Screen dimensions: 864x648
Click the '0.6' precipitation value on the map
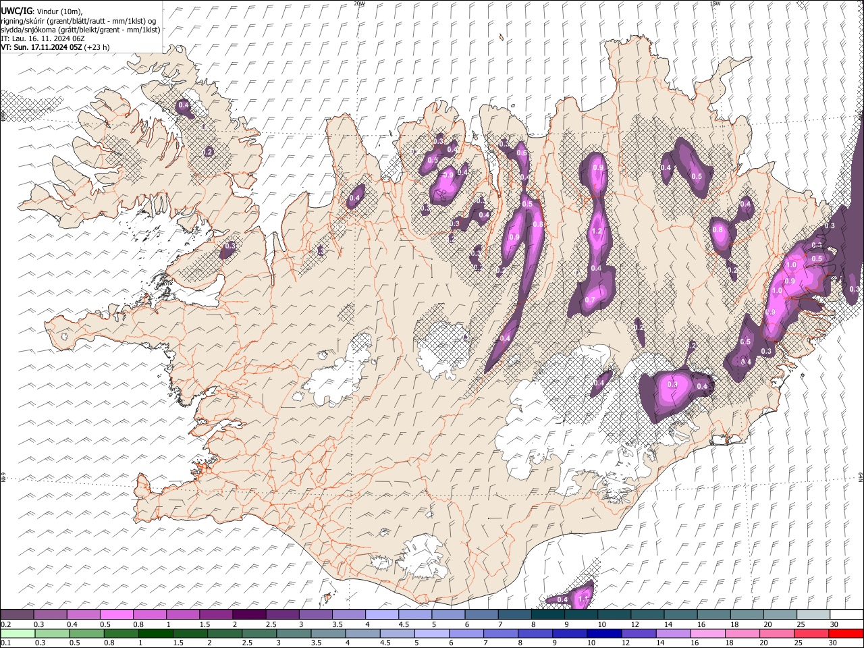point(522,153)
